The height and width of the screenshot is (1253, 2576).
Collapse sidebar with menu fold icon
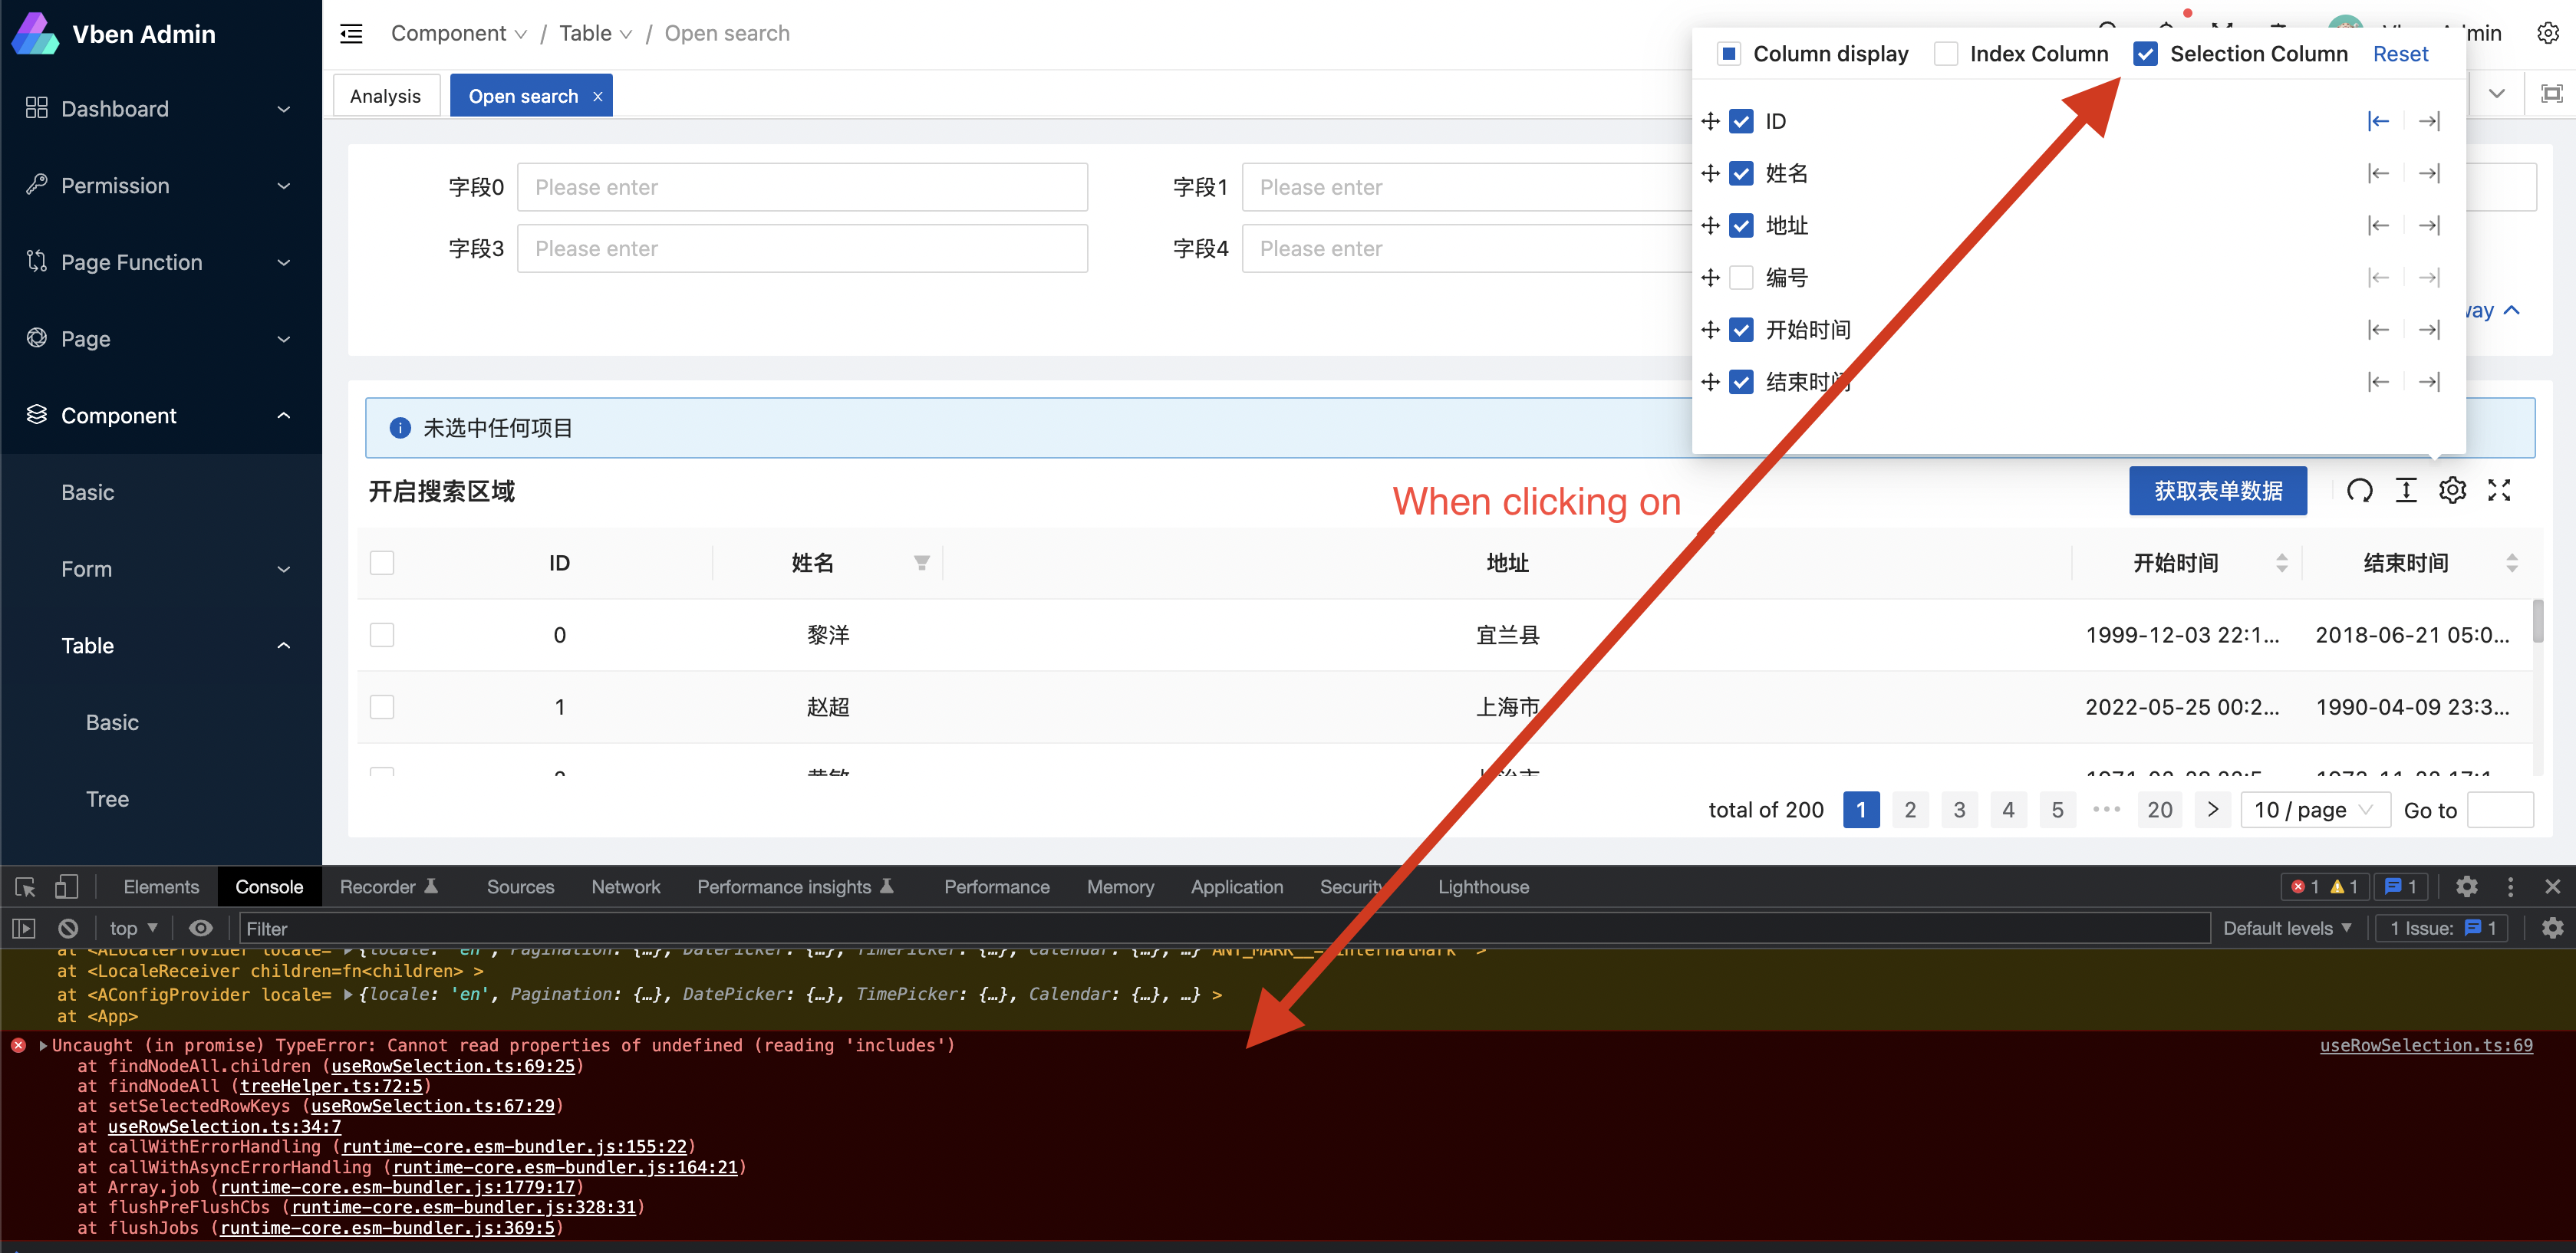coord(351,34)
